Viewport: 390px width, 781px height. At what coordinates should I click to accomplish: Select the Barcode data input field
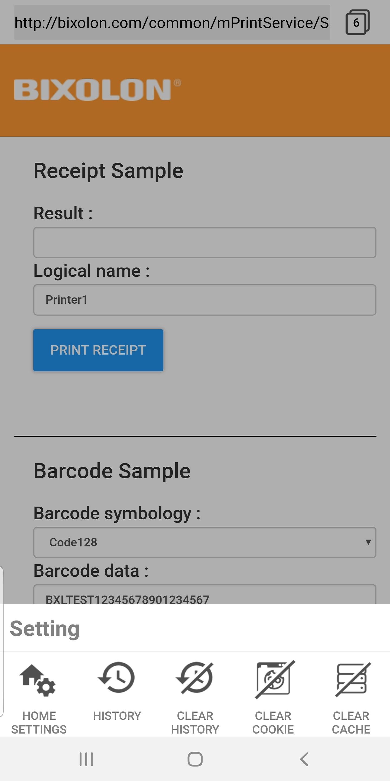(205, 596)
